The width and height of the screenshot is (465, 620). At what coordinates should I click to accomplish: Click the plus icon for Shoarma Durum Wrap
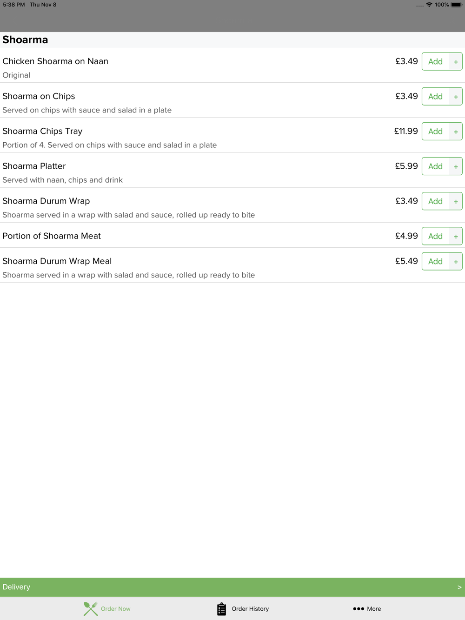tap(456, 201)
